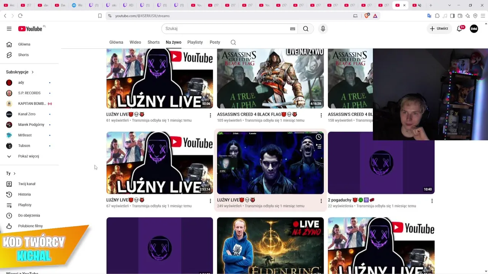Screen dimensions: 488x274
Task: Open the notifications bell
Action: click(459, 29)
